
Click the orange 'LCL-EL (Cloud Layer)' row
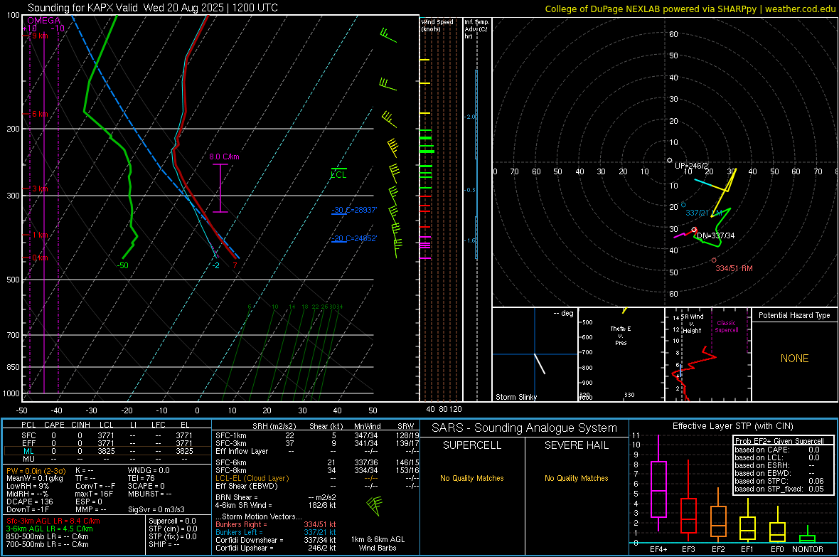pyautogui.click(x=317, y=478)
